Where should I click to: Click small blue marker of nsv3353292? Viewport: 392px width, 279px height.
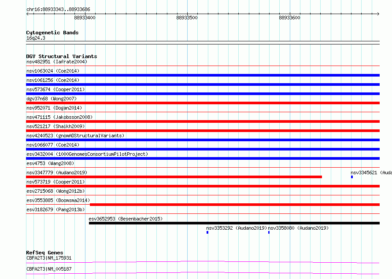(x=207, y=232)
